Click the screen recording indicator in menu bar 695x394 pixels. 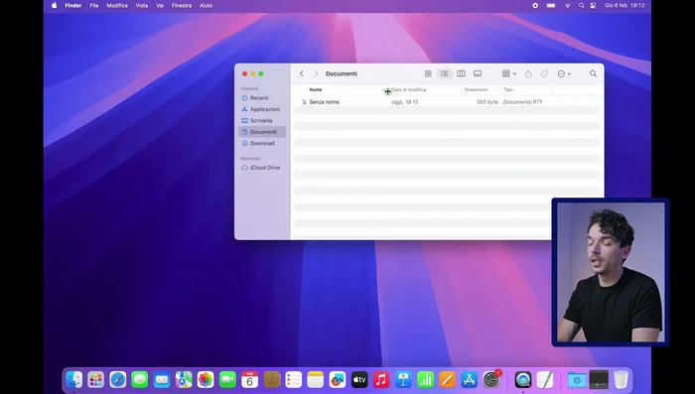pos(535,6)
